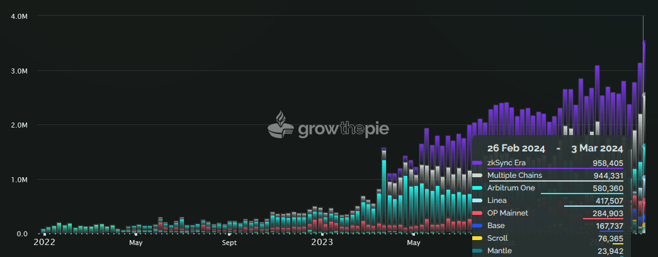Click the 3.0M y-axis label

[20, 70]
